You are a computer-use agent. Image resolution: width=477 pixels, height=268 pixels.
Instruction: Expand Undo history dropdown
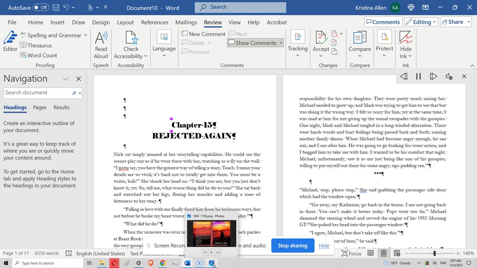coord(73,7)
